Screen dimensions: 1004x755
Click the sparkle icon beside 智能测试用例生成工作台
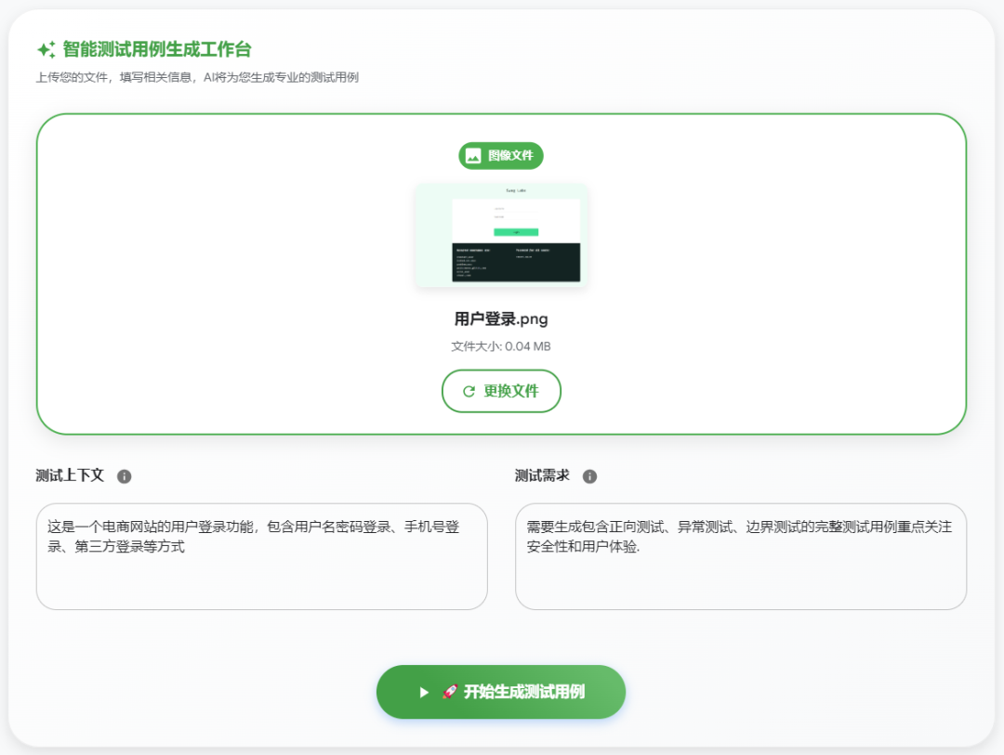(x=46, y=49)
